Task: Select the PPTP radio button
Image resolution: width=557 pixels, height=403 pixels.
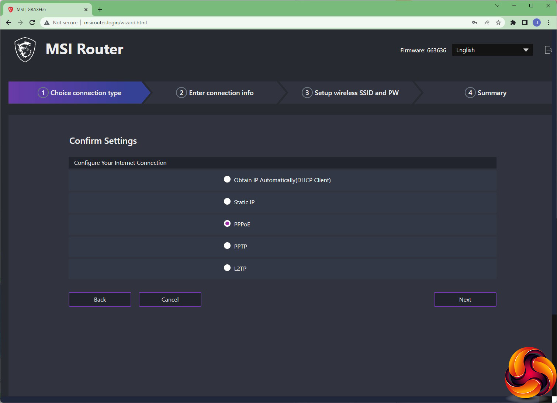Action: 227,246
